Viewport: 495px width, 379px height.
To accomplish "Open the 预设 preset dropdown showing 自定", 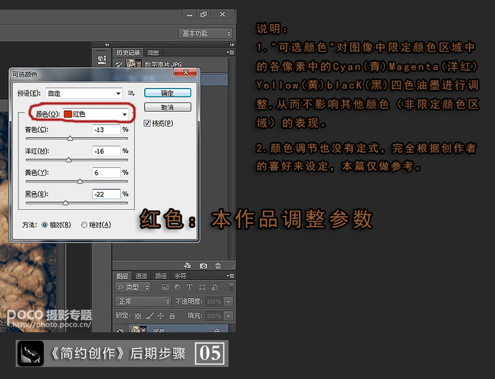I will (84, 93).
